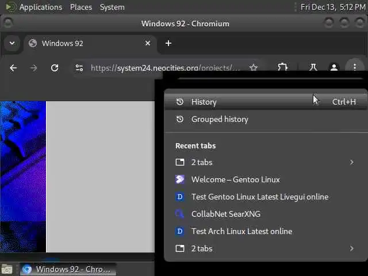Open the Applications menu
This screenshot has height=276, width=368.
coord(41,7)
